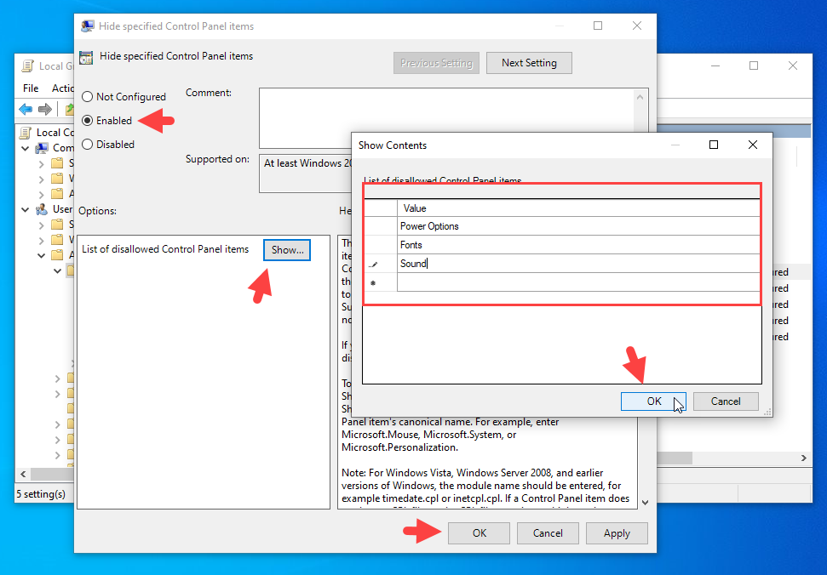Image resolution: width=827 pixels, height=575 pixels.
Task: Select first folder icon under User Configuration
Action: tap(57, 225)
